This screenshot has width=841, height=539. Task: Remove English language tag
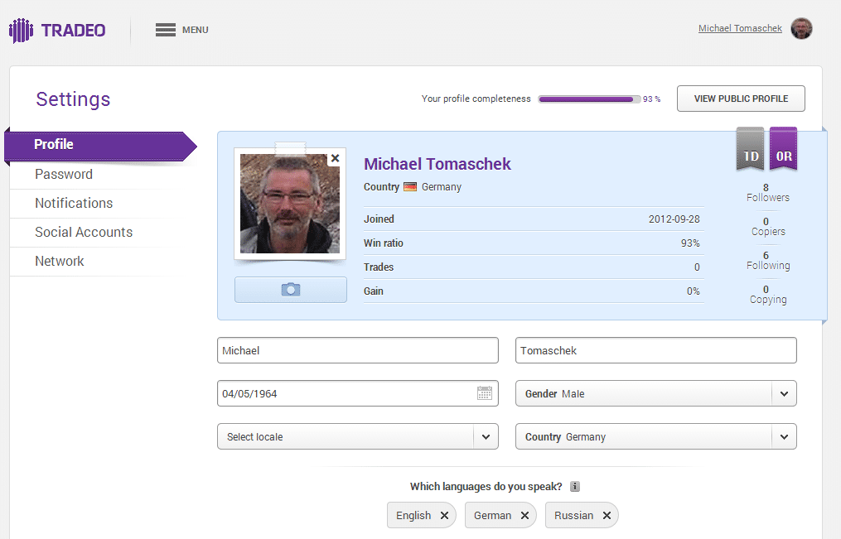tap(444, 515)
